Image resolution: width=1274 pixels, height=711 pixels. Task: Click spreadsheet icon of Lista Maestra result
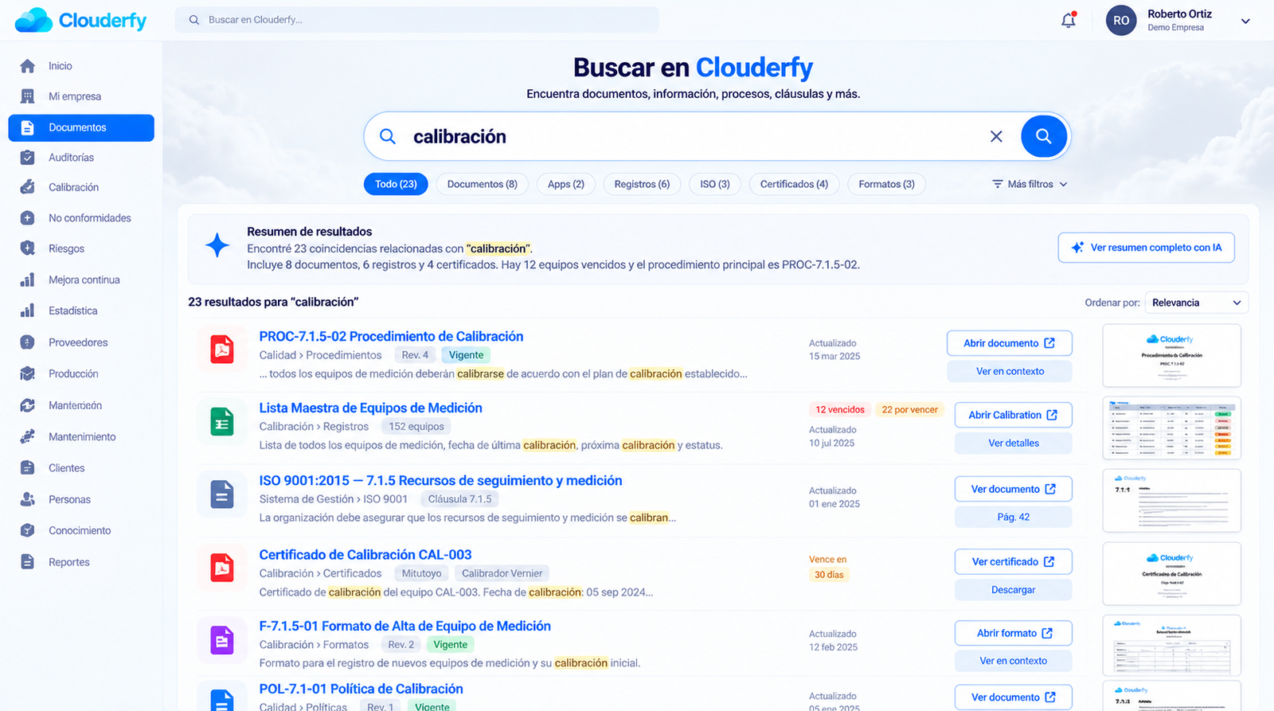click(x=222, y=421)
